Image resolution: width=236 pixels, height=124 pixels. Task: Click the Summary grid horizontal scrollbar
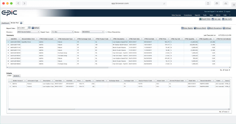pos(58,67)
